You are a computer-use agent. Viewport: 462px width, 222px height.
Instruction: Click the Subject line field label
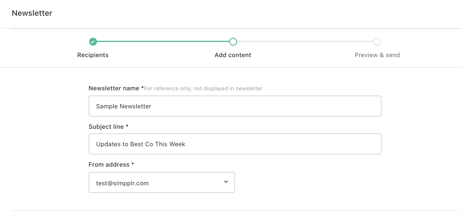(108, 127)
